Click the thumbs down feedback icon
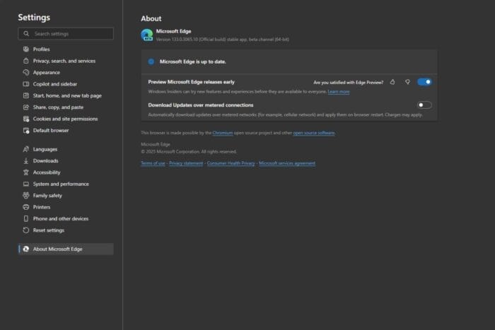Image resolution: width=495 pixels, height=330 pixels. pyautogui.click(x=407, y=82)
